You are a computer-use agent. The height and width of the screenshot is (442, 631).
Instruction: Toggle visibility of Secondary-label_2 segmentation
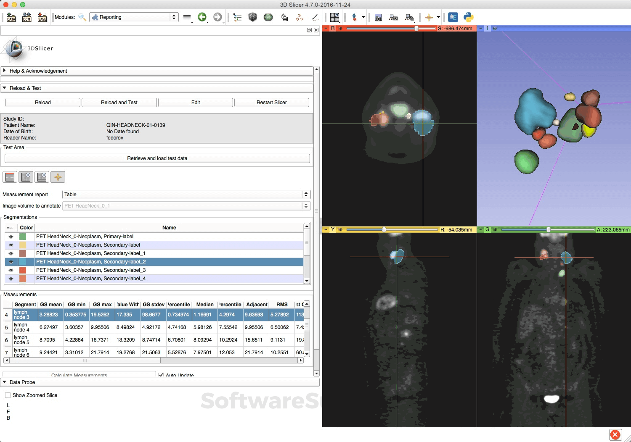click(x=11, y=261)
